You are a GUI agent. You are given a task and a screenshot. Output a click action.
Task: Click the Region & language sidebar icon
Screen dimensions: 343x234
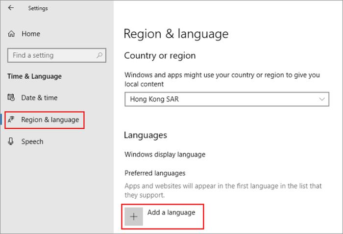coord(12,120)
